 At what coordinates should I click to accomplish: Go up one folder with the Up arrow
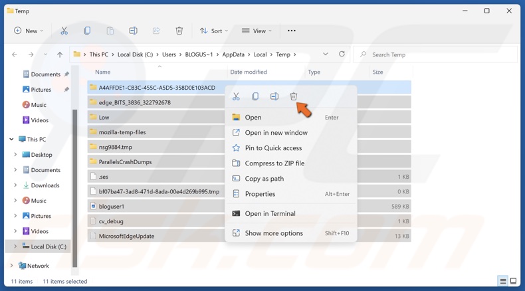60,54
